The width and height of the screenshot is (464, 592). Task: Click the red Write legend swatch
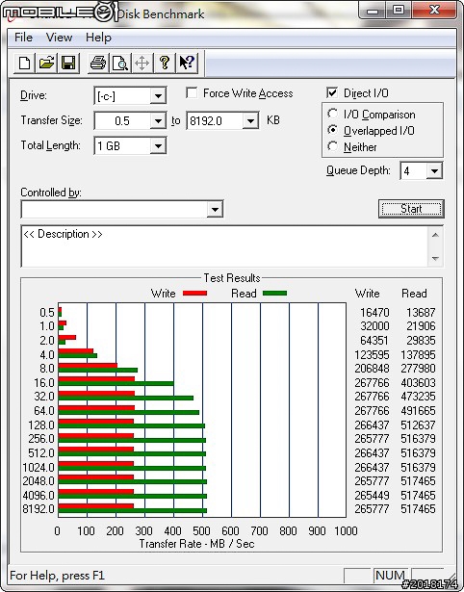(194, 294)
